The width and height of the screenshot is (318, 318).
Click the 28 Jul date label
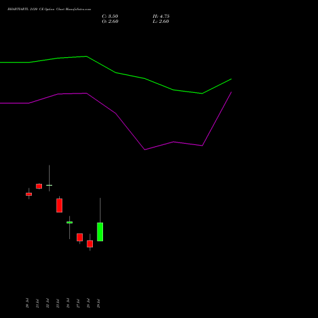click(88, 303)
